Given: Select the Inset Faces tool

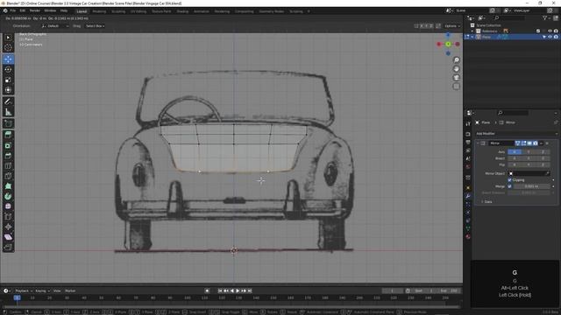Looking at the screenshot, I should pyautogui.click(x=8, y=145).
